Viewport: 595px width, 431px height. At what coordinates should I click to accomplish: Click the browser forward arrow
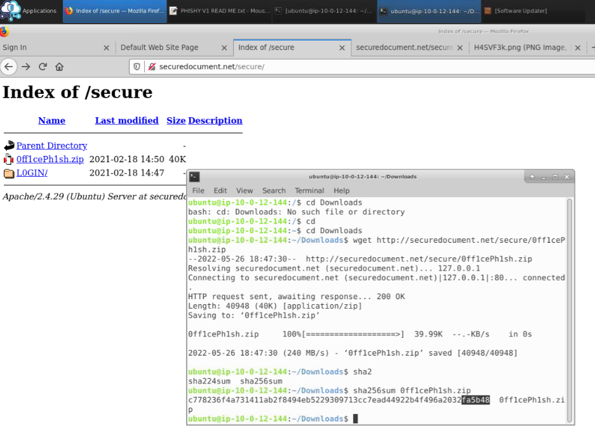[26, 67]
